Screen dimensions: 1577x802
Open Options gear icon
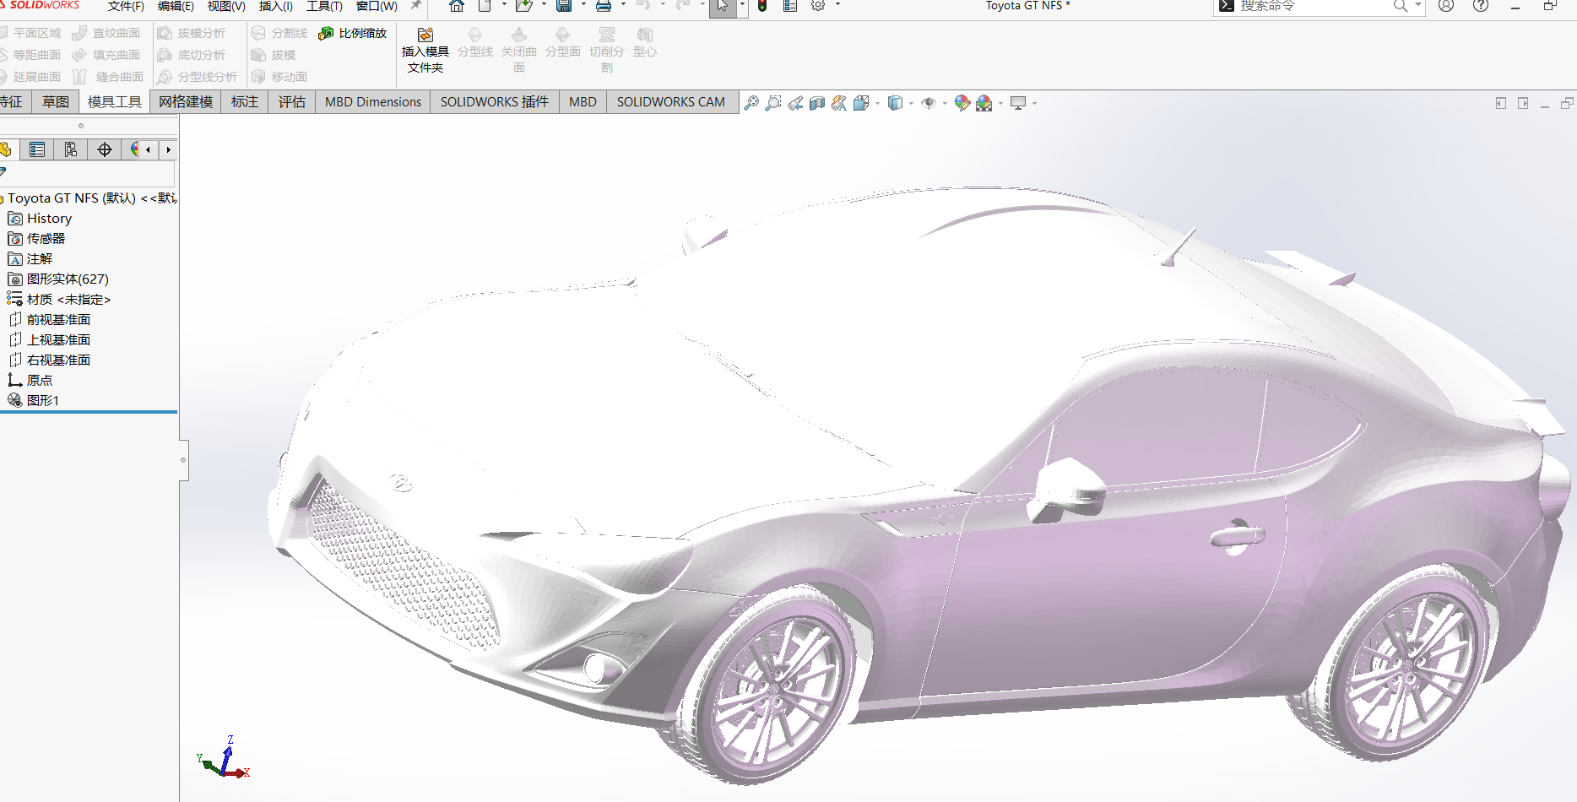coord(817,6)
